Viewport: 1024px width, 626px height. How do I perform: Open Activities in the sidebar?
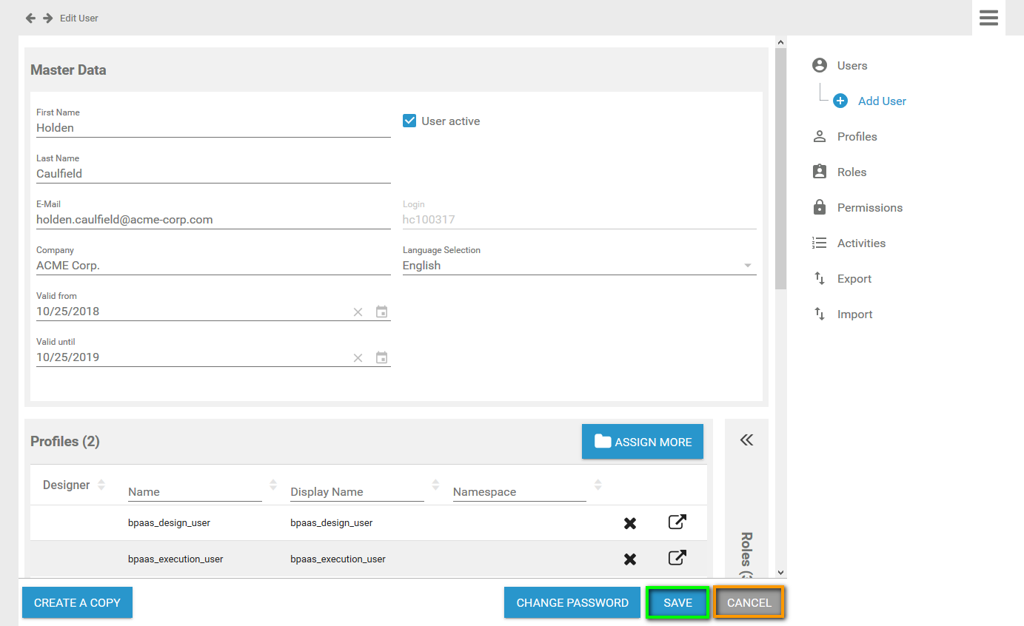tap(861, 243)
